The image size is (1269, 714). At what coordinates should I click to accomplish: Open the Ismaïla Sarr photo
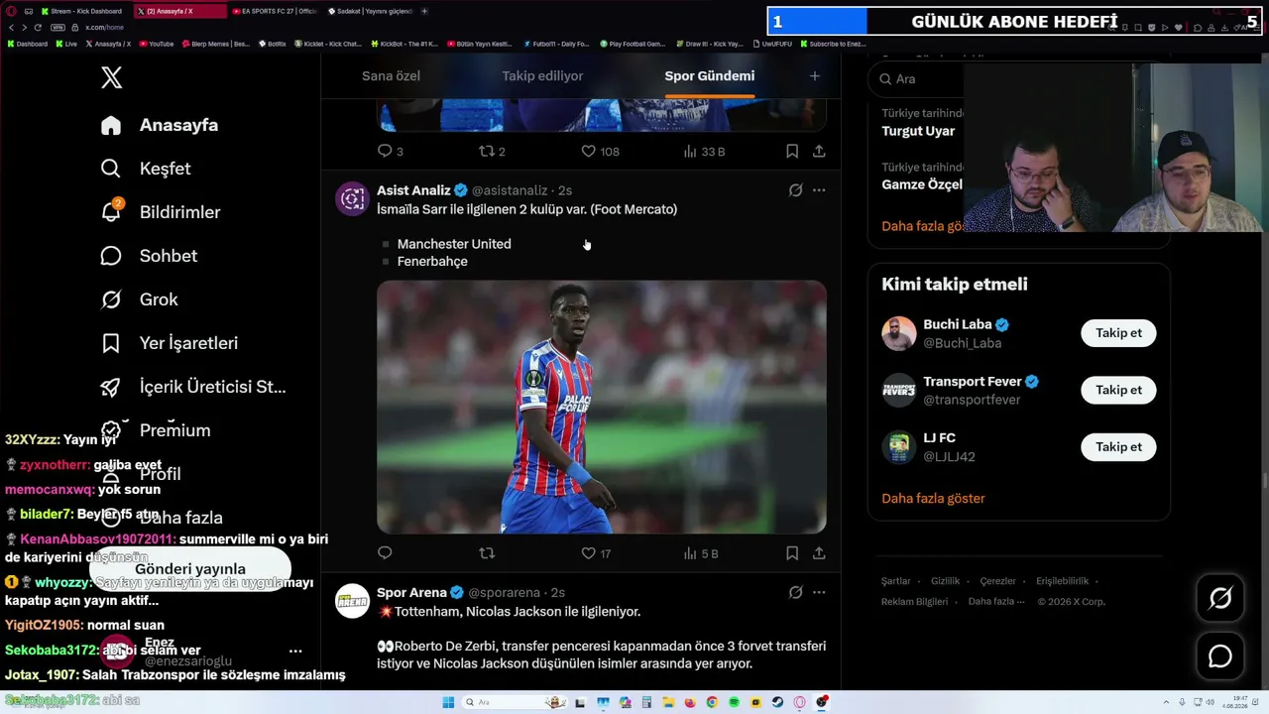pos(602,407)
